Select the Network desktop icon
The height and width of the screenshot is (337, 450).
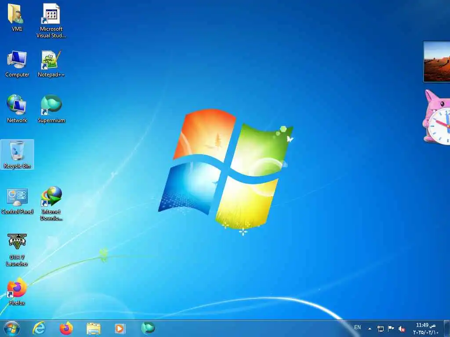[17, 109]
